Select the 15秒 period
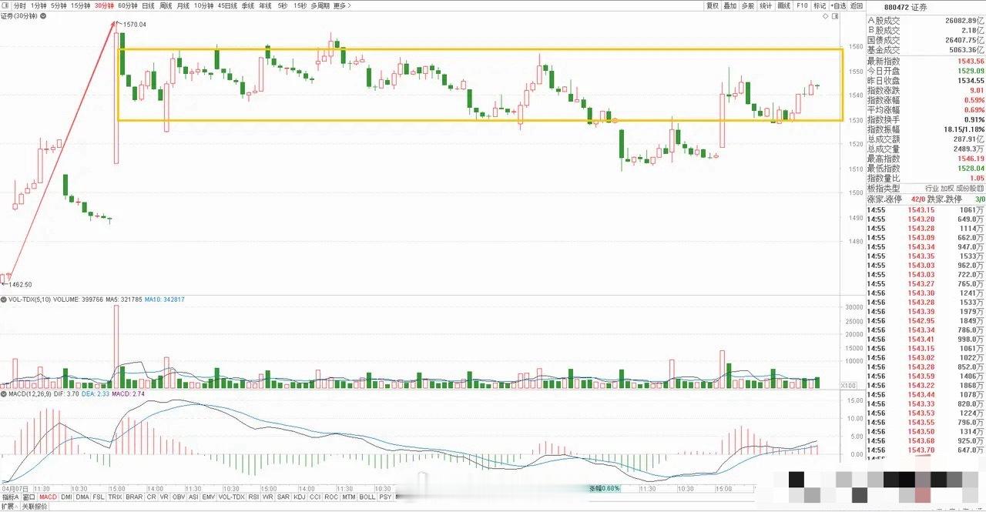The image size is (986, 512). tap(300, 5)
